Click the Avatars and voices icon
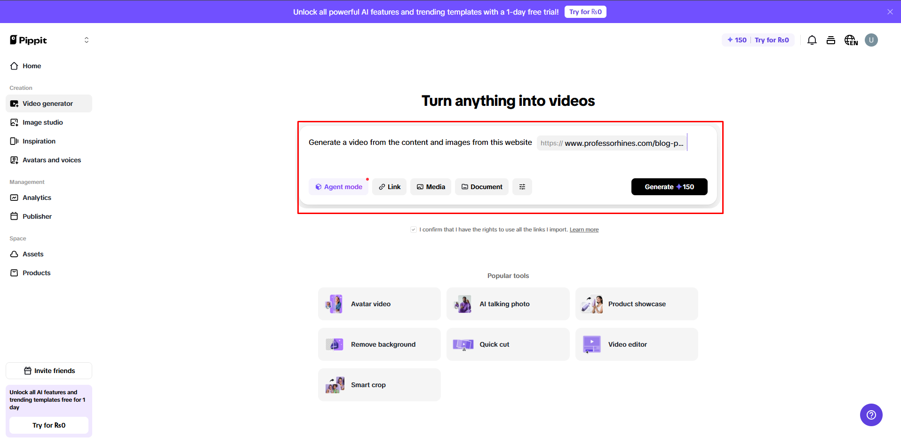Image resolution: width=901 pixels, height=445 pixels. (x=15, y=160)
